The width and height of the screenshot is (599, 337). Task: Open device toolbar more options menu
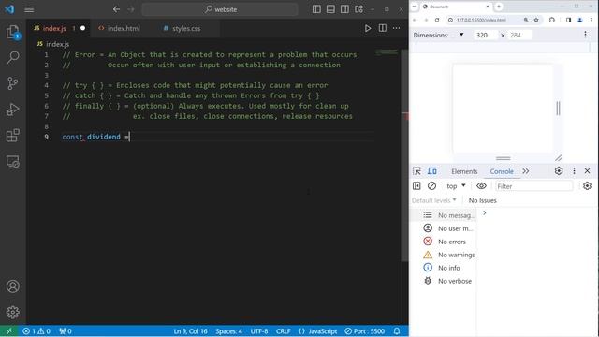[x=585, y=35]
